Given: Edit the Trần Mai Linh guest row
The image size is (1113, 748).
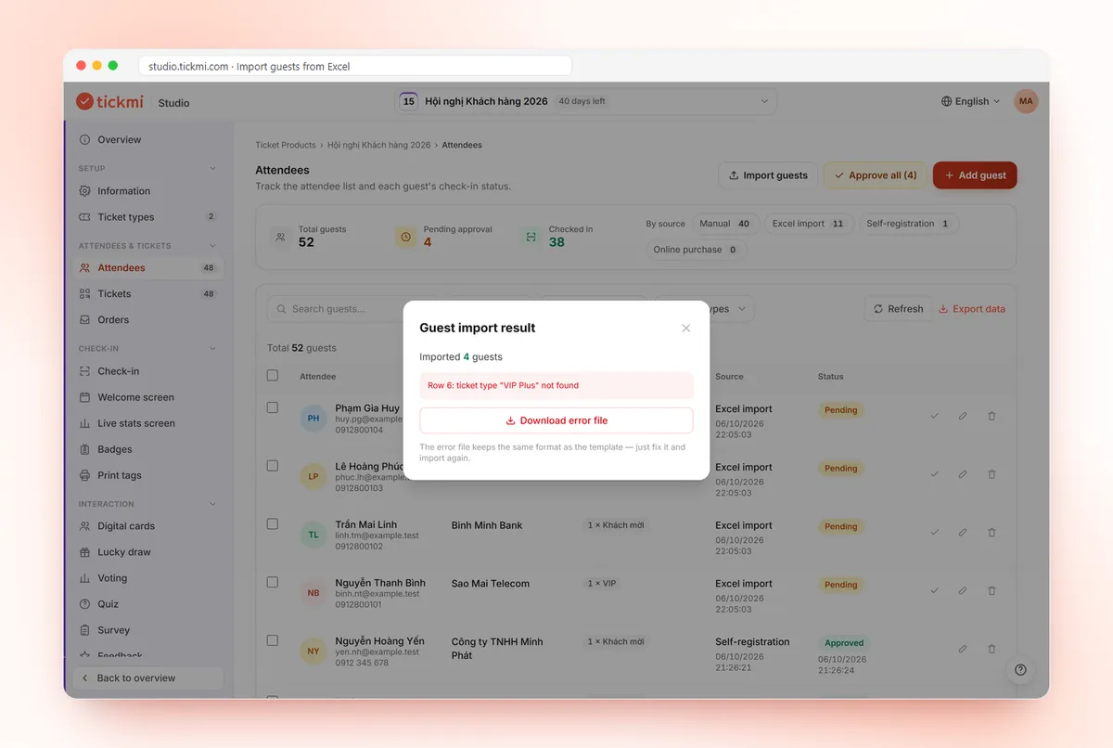Looking at the screenshot, I should 963,533.
